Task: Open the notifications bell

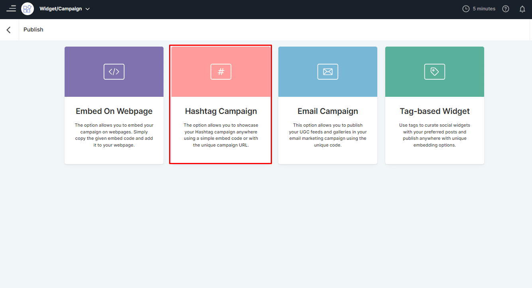Action: point(522,9)
